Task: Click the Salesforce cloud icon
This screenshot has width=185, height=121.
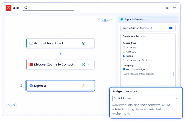Action: (122, 19)
